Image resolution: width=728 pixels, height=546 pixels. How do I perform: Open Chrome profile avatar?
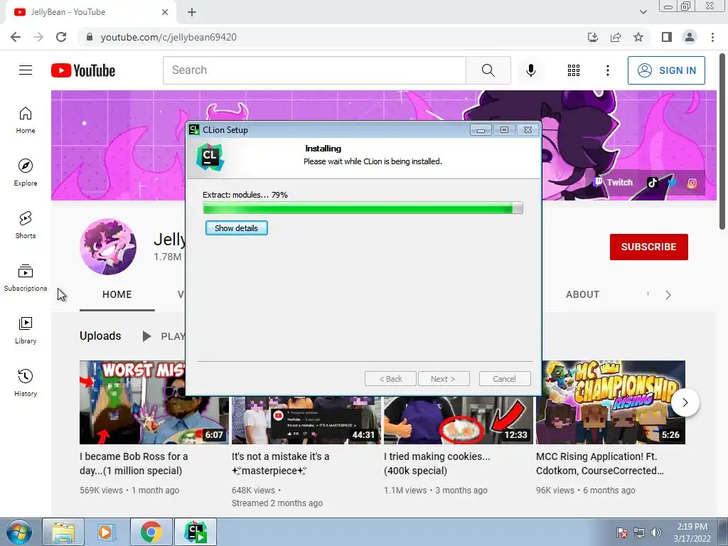point(690,37)
